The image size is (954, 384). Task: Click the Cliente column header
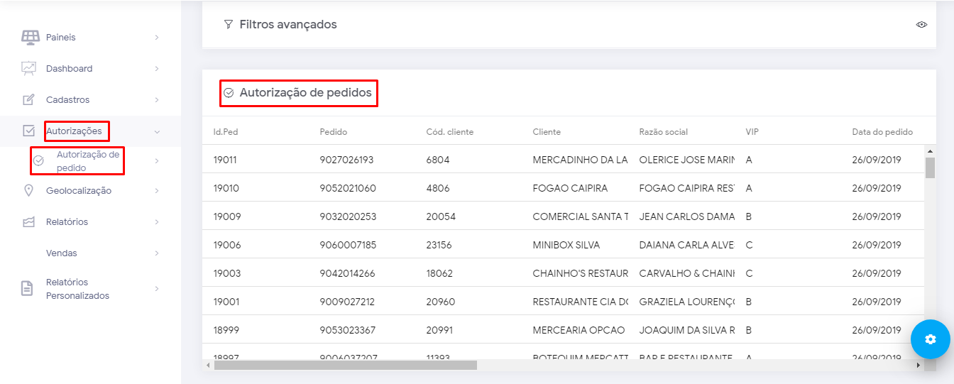click(x=547, y=131)
